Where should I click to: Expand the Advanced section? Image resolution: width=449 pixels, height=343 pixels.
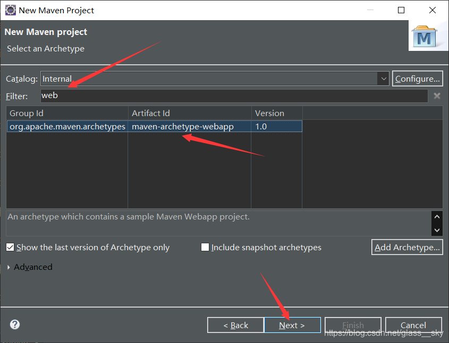(x=9, y=267)
